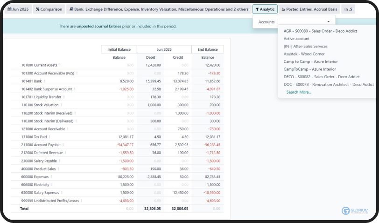Open options icon for 211000 Account Payable
The width and height of the screenshot is (379, 223).
(63, 145)
